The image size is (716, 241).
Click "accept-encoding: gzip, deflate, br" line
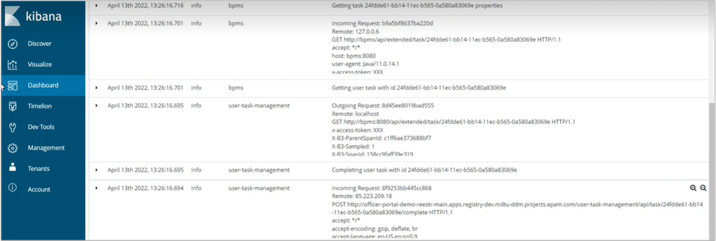pyautogui.click(x=375, y=228)
